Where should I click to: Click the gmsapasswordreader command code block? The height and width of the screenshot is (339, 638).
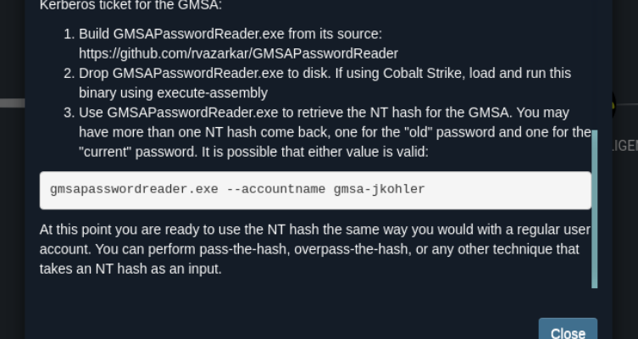(315, 190)
